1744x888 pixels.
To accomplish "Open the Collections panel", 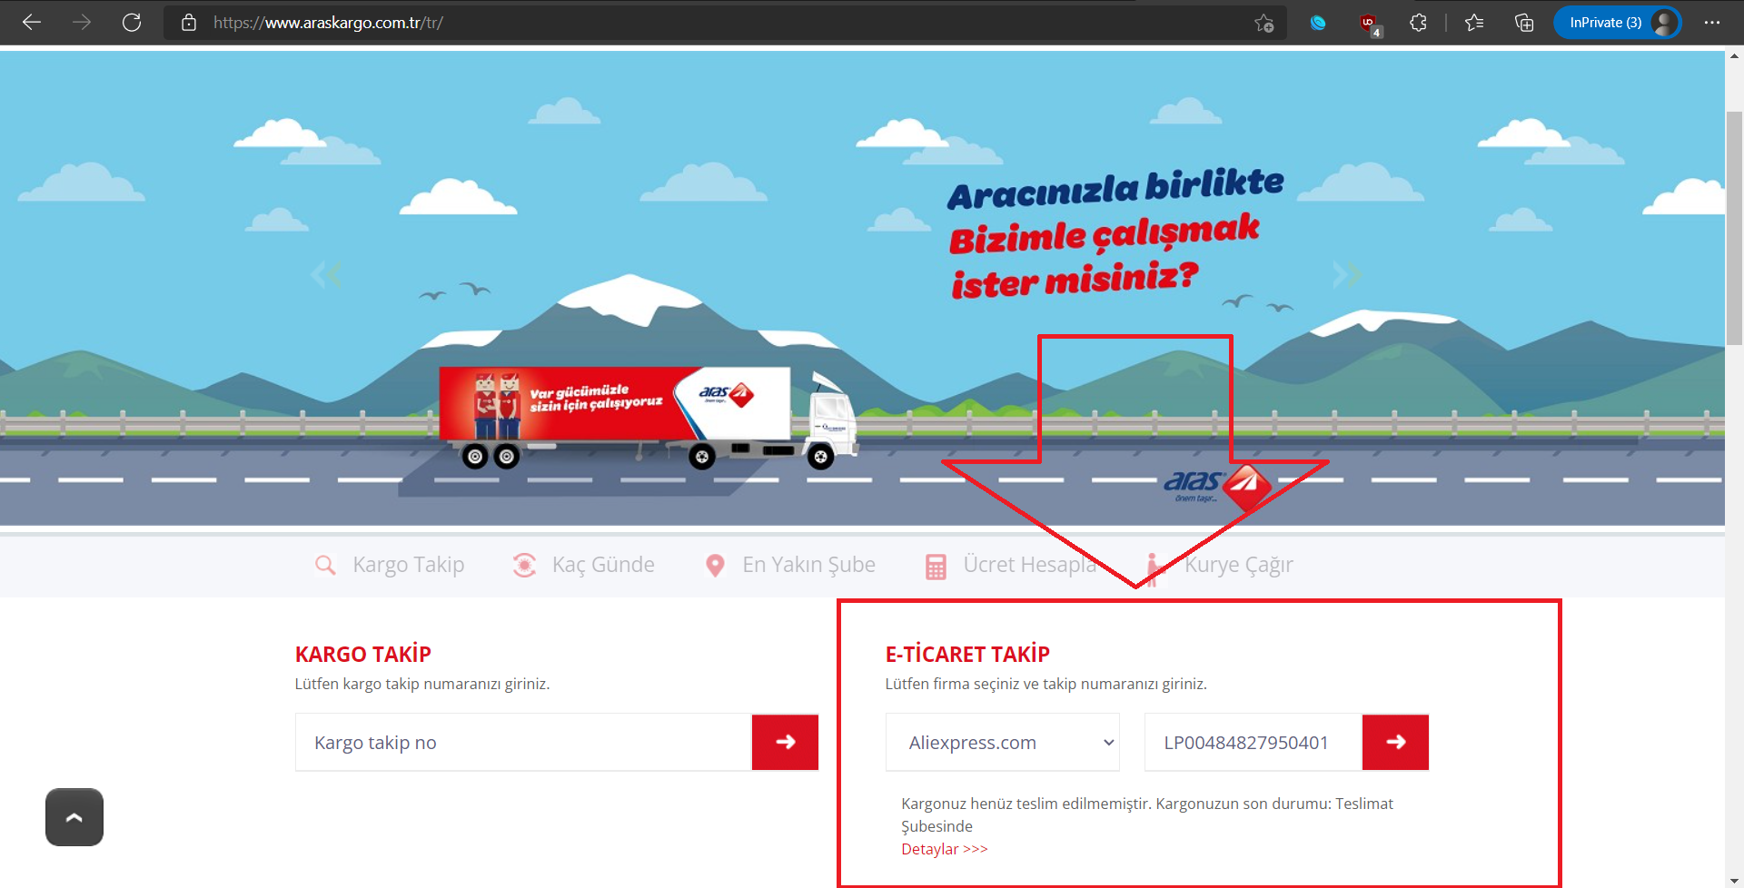I will point(1524,23).
